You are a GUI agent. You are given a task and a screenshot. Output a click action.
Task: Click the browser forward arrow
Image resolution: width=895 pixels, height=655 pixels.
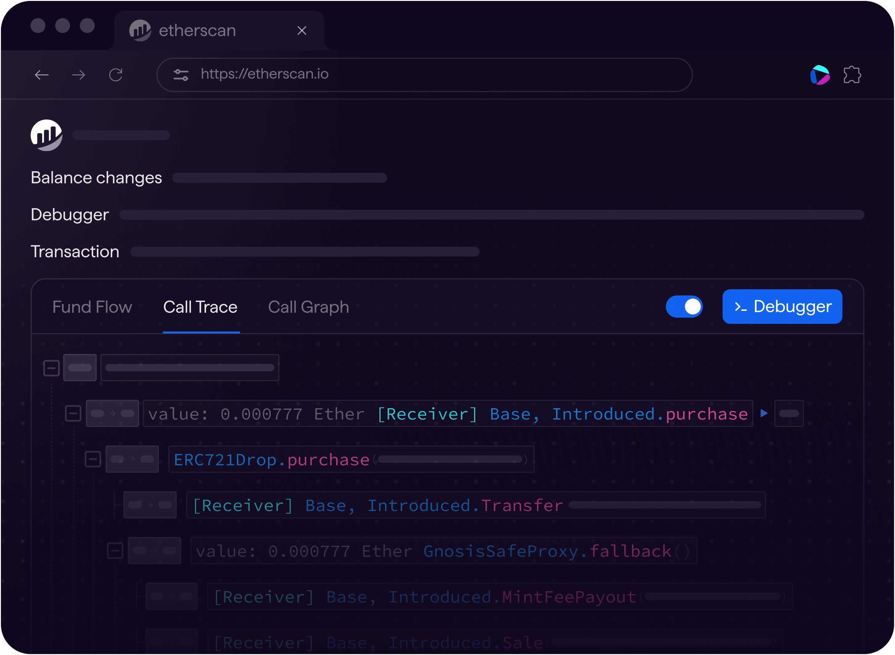79,75
